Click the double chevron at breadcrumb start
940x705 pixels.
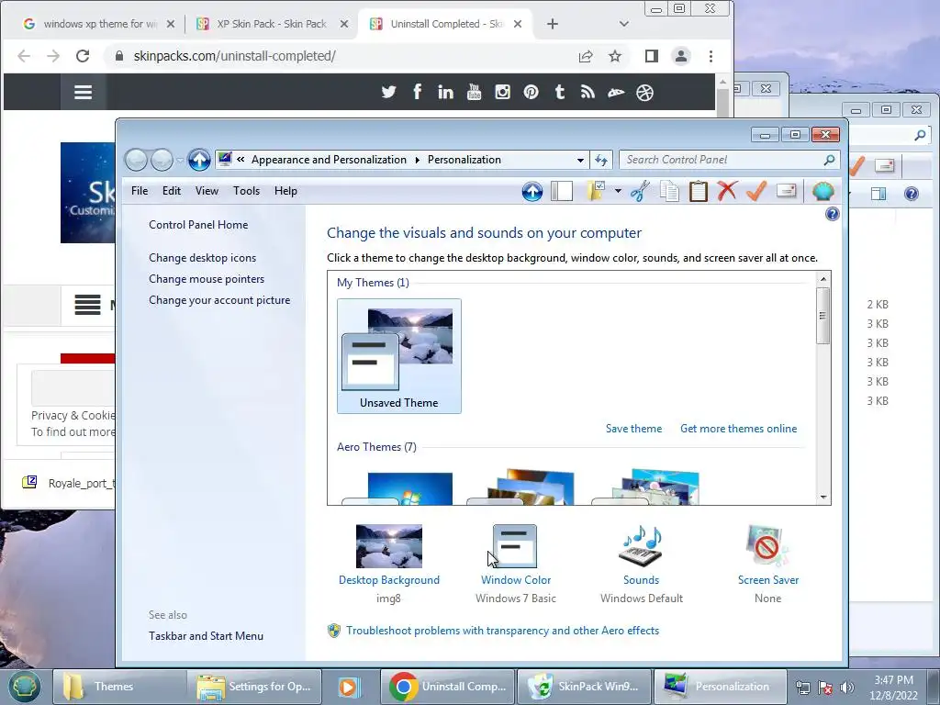241,160
